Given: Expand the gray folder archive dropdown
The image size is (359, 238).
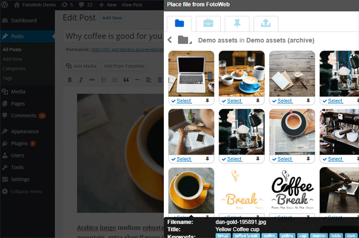Looking at the screenshot, I should 184,40.
